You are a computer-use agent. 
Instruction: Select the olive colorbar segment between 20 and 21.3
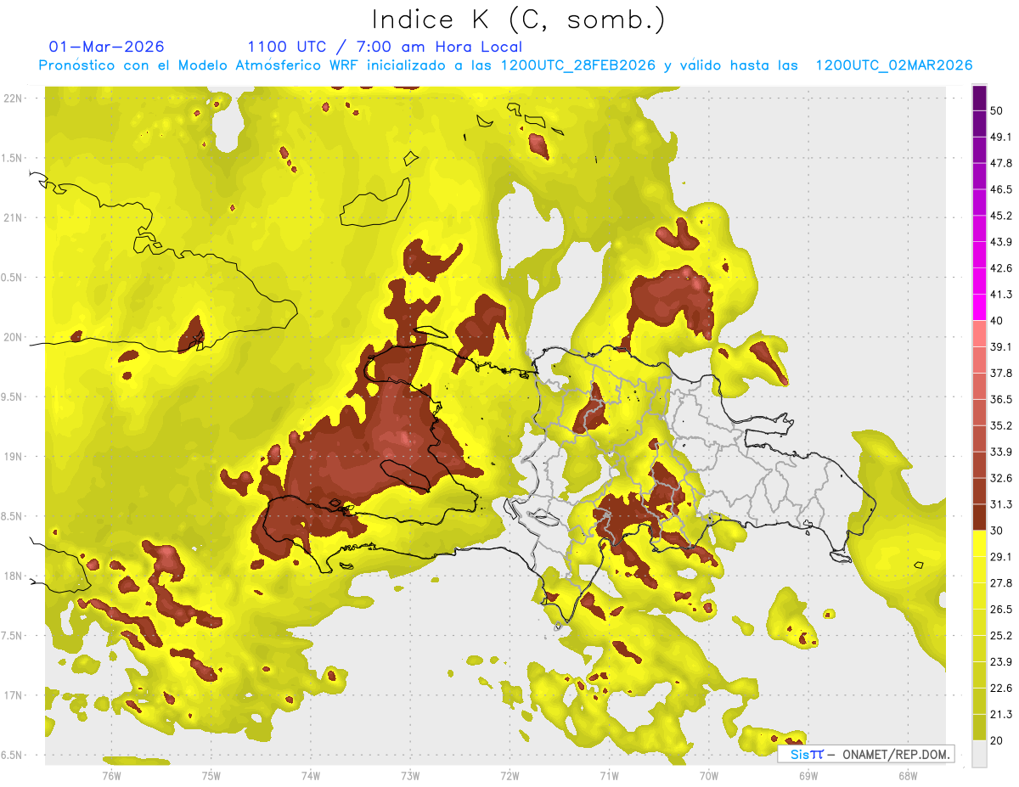(x=980, y=727)
